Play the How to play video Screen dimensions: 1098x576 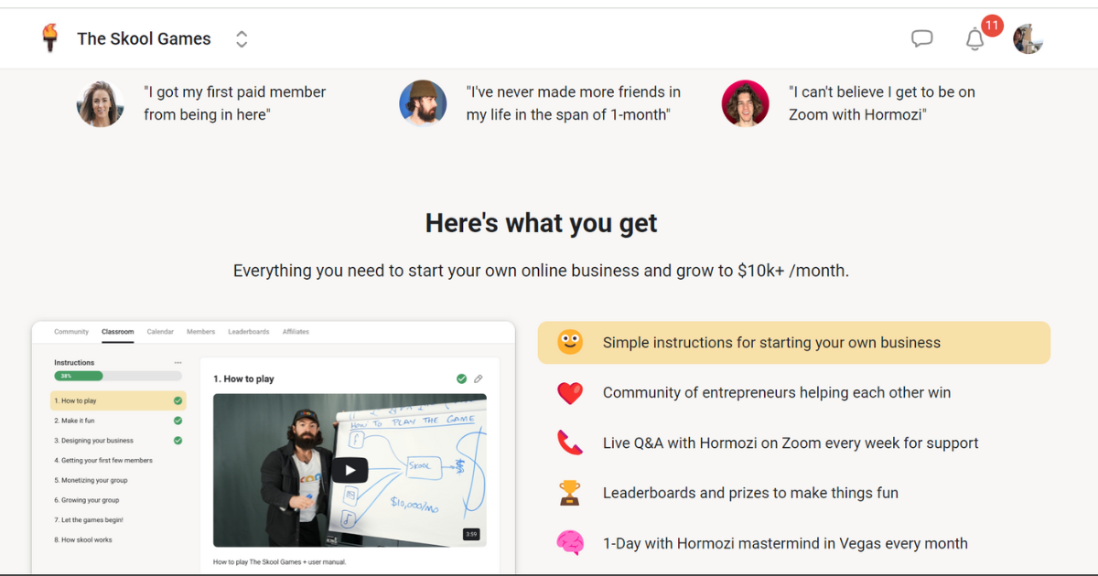[x=350, y=470]
